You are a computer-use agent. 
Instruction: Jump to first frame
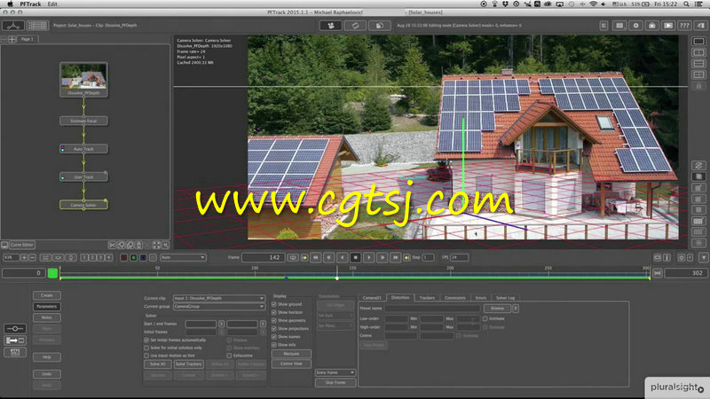[x=316, y=257]
